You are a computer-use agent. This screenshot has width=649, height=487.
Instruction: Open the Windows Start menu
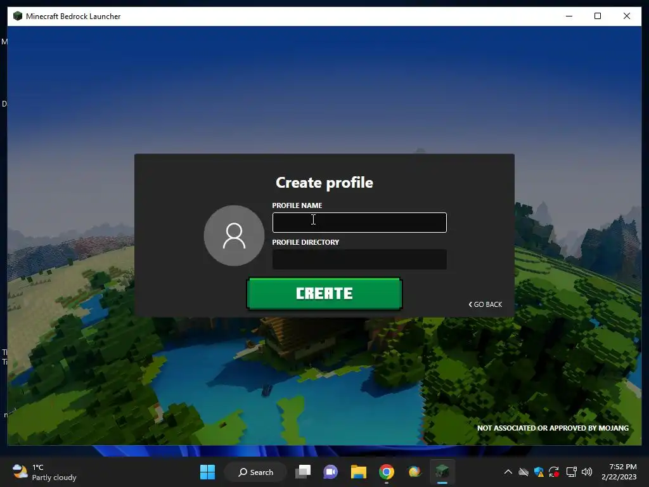pyautogui.click(x=207, y=472)
